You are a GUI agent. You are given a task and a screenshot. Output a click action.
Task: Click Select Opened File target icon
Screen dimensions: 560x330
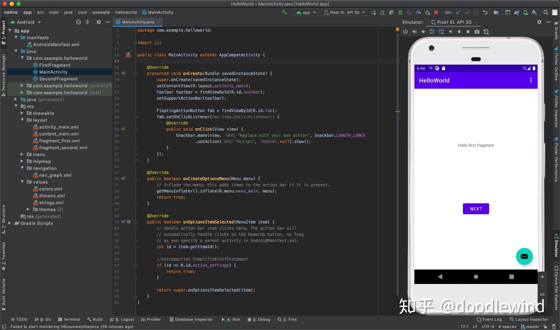(78, 22)
